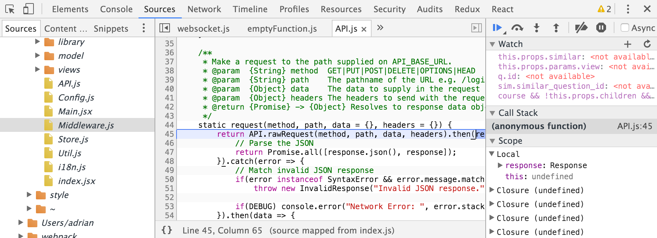Step over next function call

[x=517, y=28]
